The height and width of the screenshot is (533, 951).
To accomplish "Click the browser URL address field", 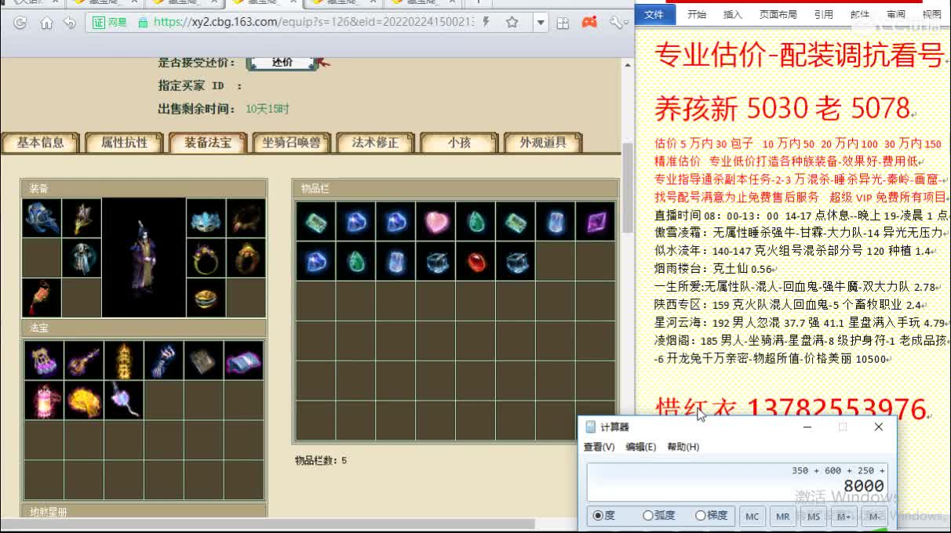I will pyautogui.click(x=314, y=23).
